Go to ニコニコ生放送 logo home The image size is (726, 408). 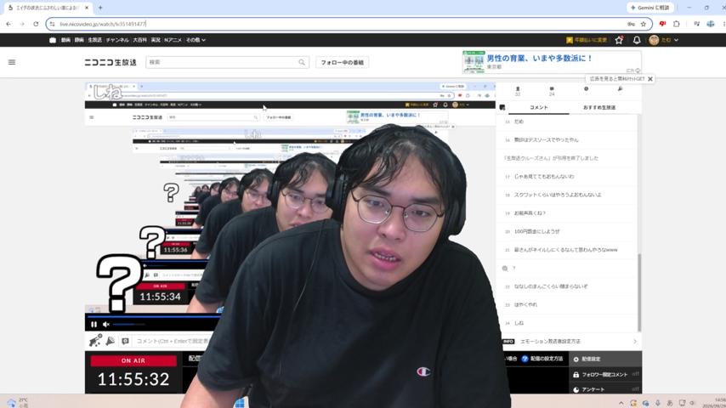(111, 62)
